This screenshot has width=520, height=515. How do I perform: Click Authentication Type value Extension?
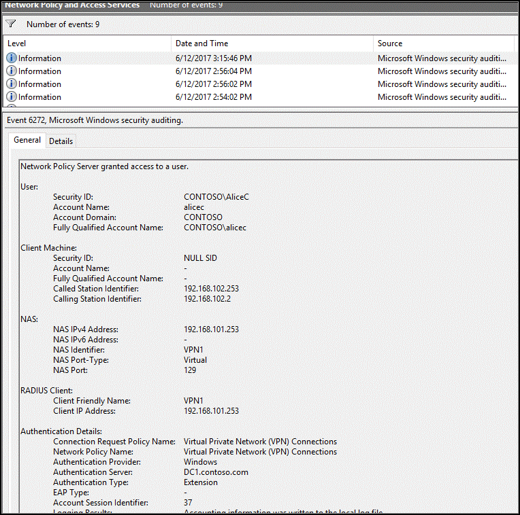[x=201, y=482]
